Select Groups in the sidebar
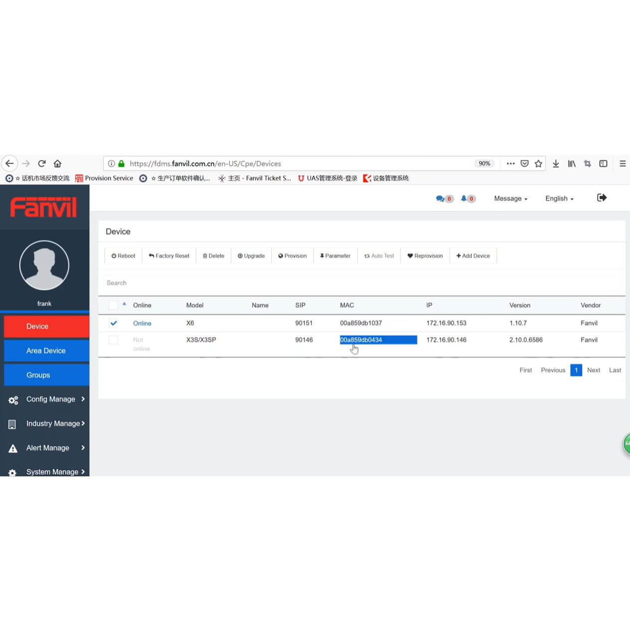This screenshot has width=630, height=630. pyautogui.click(x=46, y=375)
